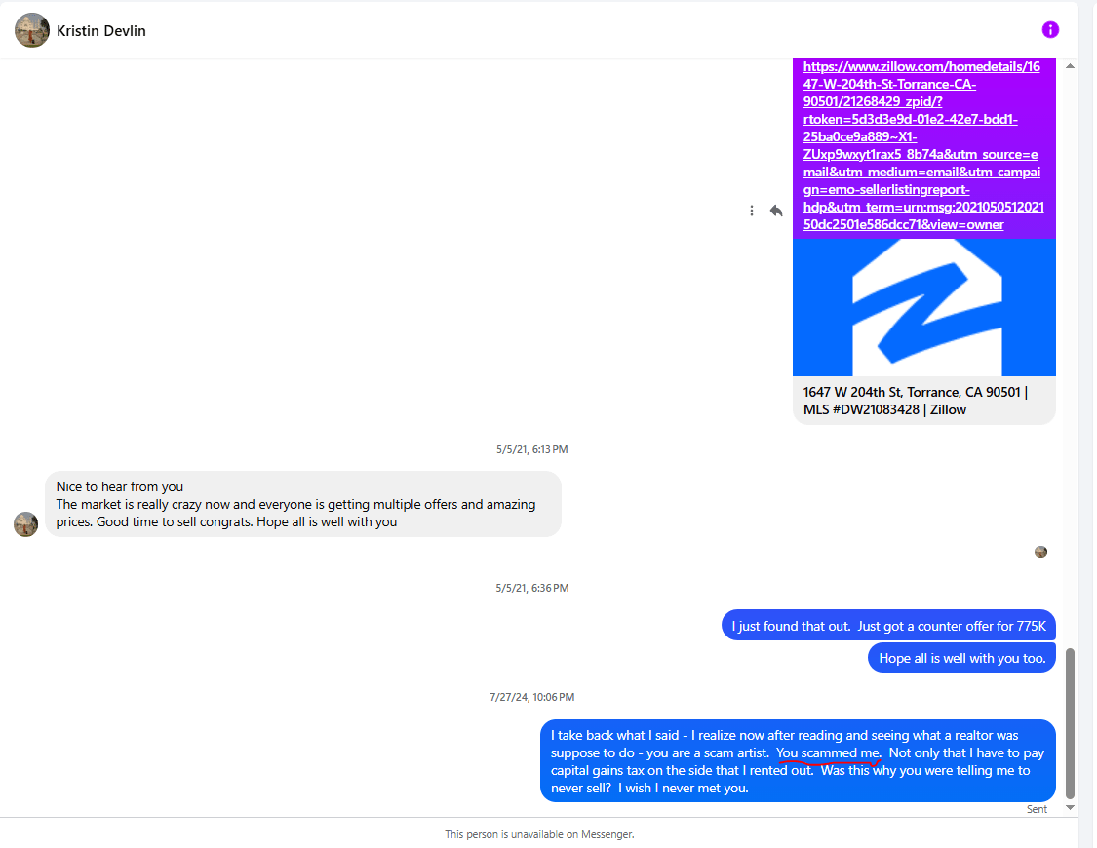This screenshot has width=1097, height=848.
Task: Select 'Hope all is well with you too' message
Action: [x=962, y=658]
